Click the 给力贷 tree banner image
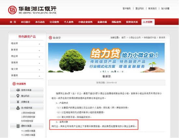Image resolution: width=179 pixels, height=138 pixels. pyautogui.click(x=106, y=58)
